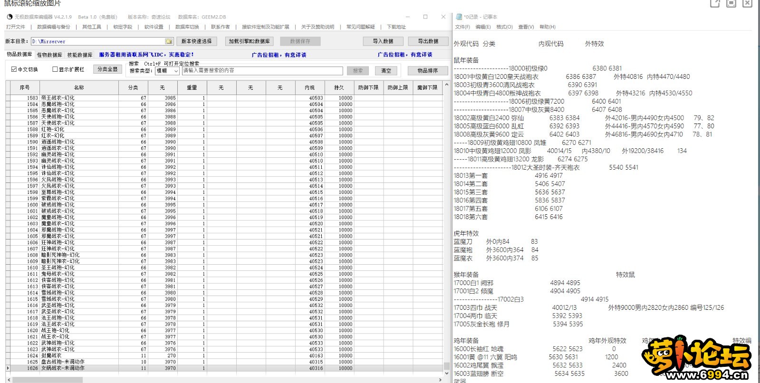Screen dimensions: 760x383
Task: Click row selector arrow beside row 1626
Action: 8,368
